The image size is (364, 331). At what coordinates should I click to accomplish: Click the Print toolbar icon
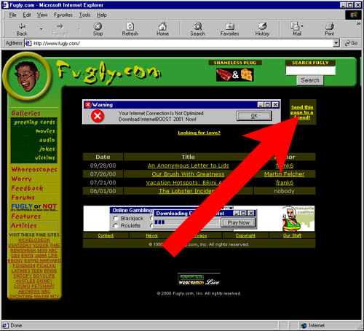coord(329,29)
